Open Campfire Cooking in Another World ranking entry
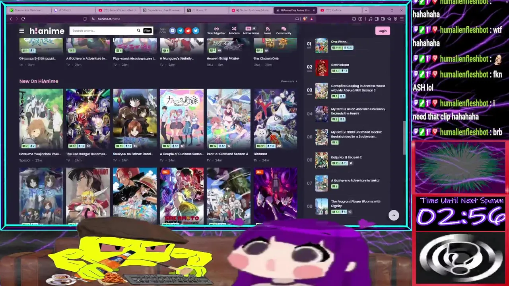Screen dimensions: 509x286 pos(358,88)
